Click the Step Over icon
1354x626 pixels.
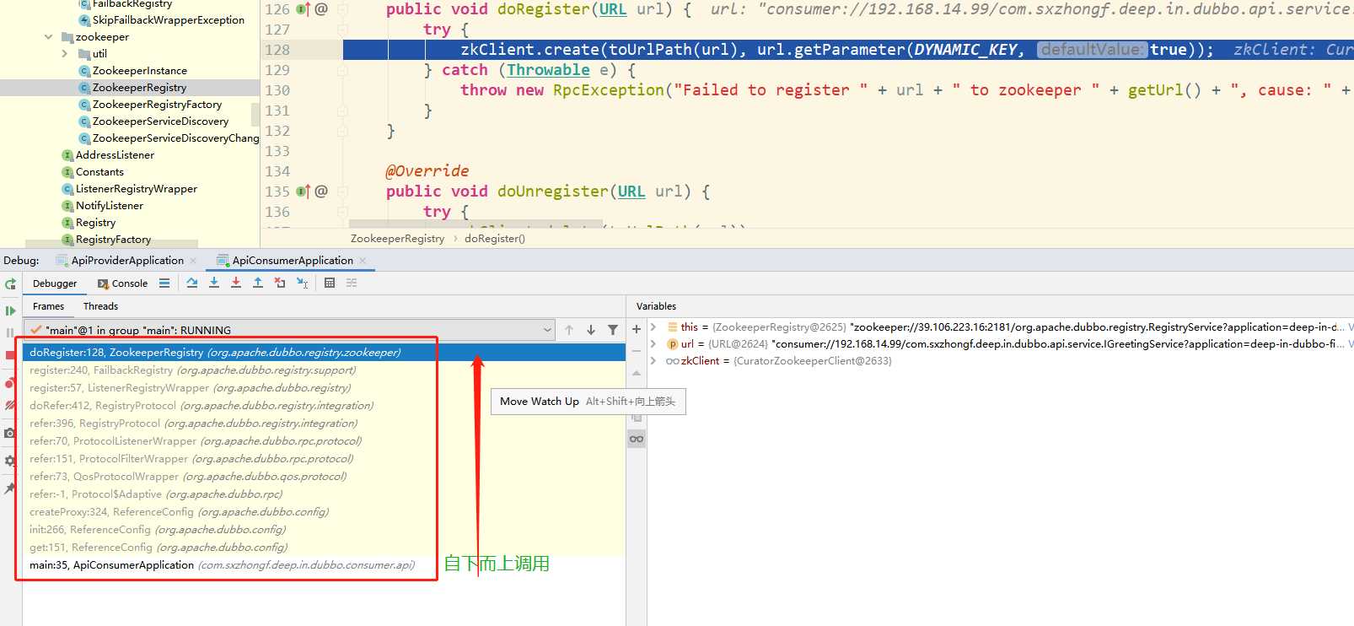pyautogui.click(x=192, y=283)
